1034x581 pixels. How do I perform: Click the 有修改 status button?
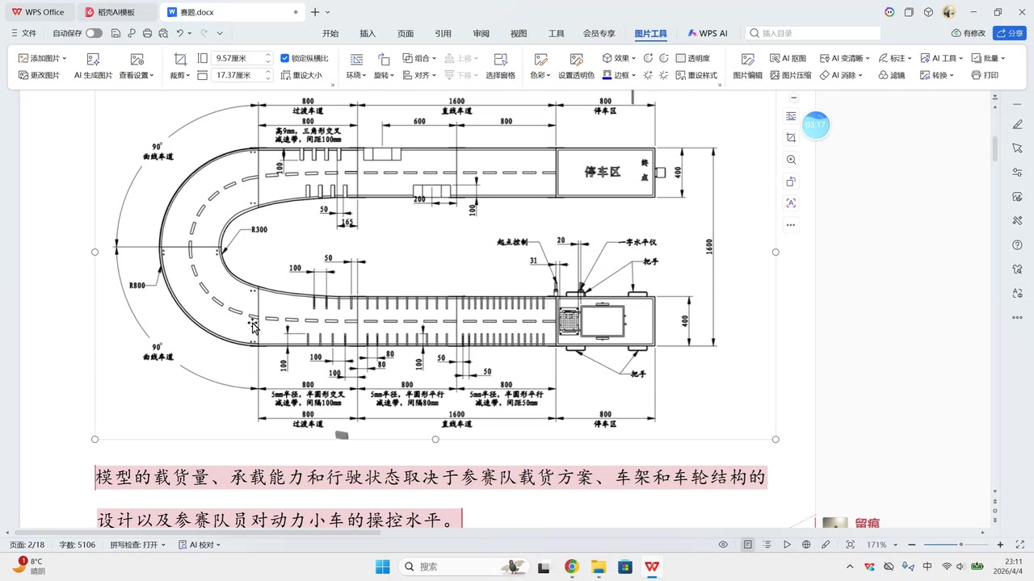969,33
